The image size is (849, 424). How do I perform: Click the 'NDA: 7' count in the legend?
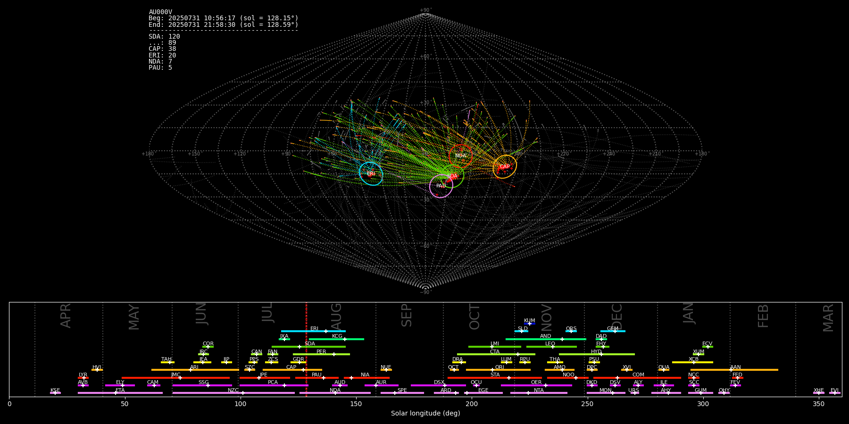pyautogui.click(x=160, y=62)
